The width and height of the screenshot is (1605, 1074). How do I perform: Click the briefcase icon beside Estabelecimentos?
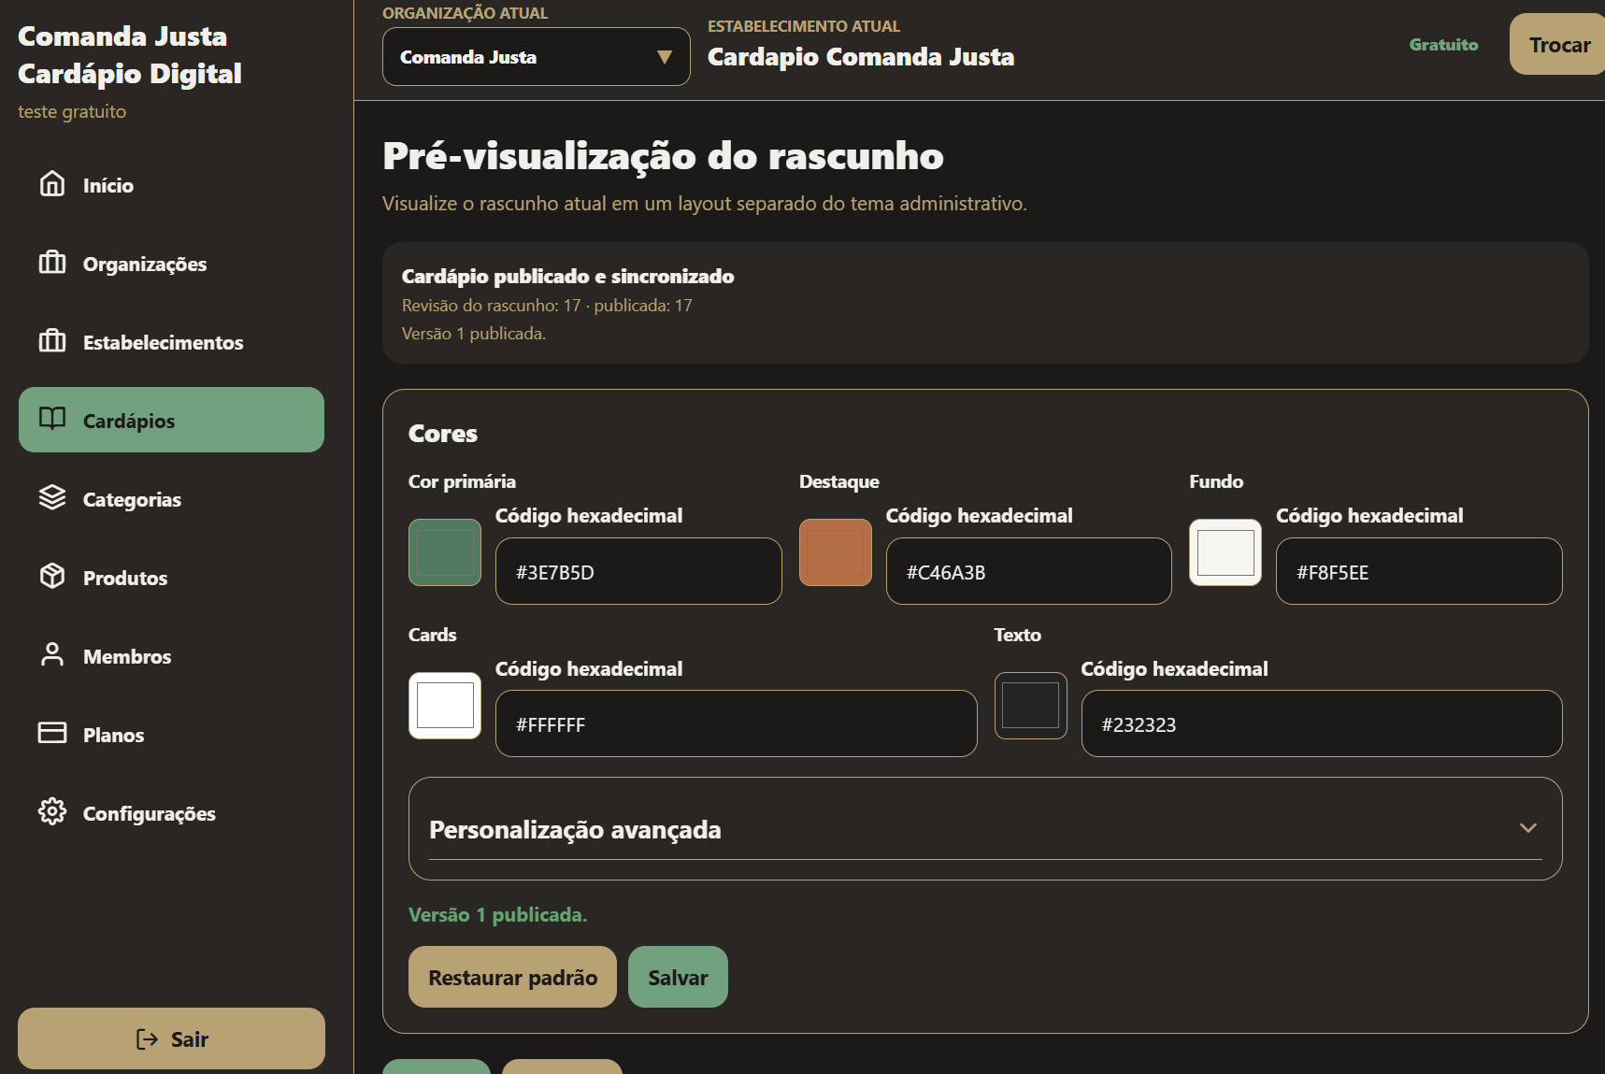[52, 341]
